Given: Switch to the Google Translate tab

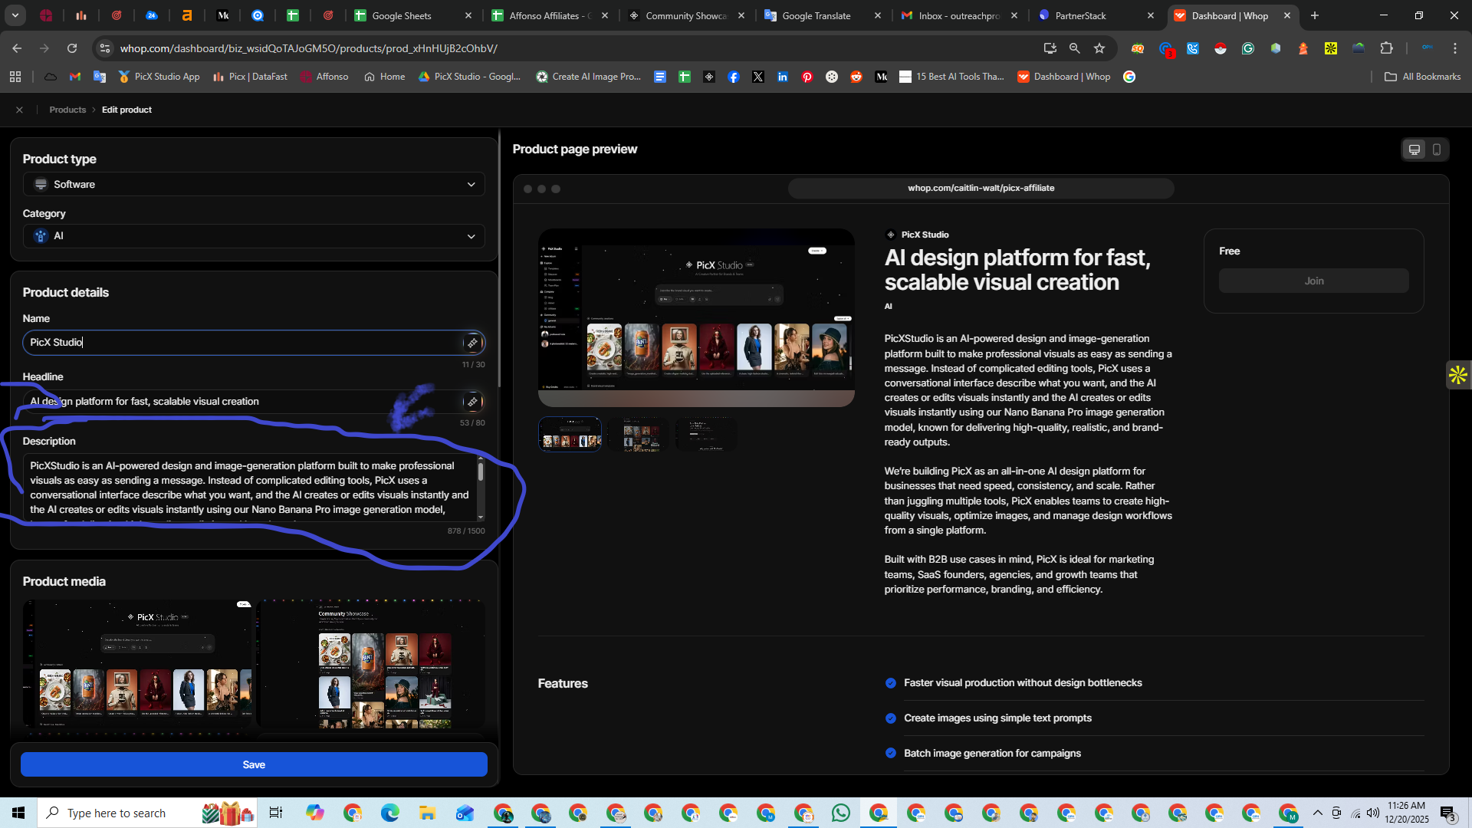Looking at the screenshot, I should tap(815, 15).
